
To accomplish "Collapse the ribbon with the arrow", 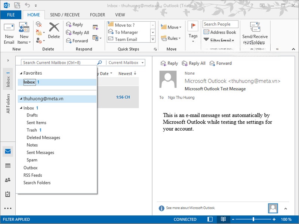I will click(x=293, y=49).
